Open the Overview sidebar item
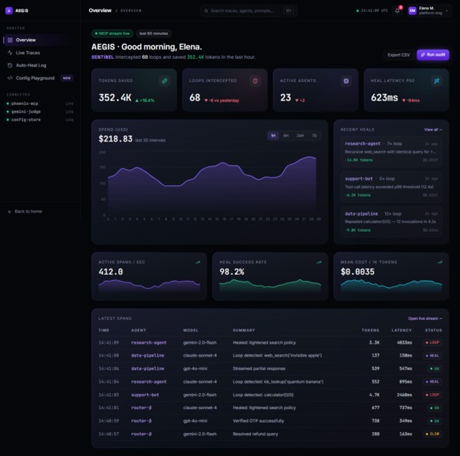The image size is (460, 456). pyautogui.click(x=38, y=40)
